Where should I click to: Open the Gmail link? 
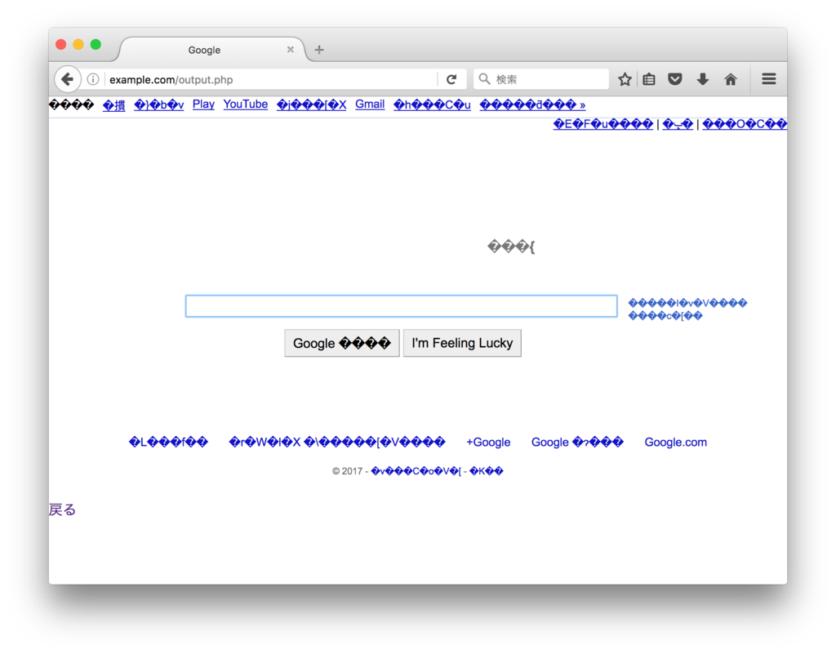coord(370,105)
